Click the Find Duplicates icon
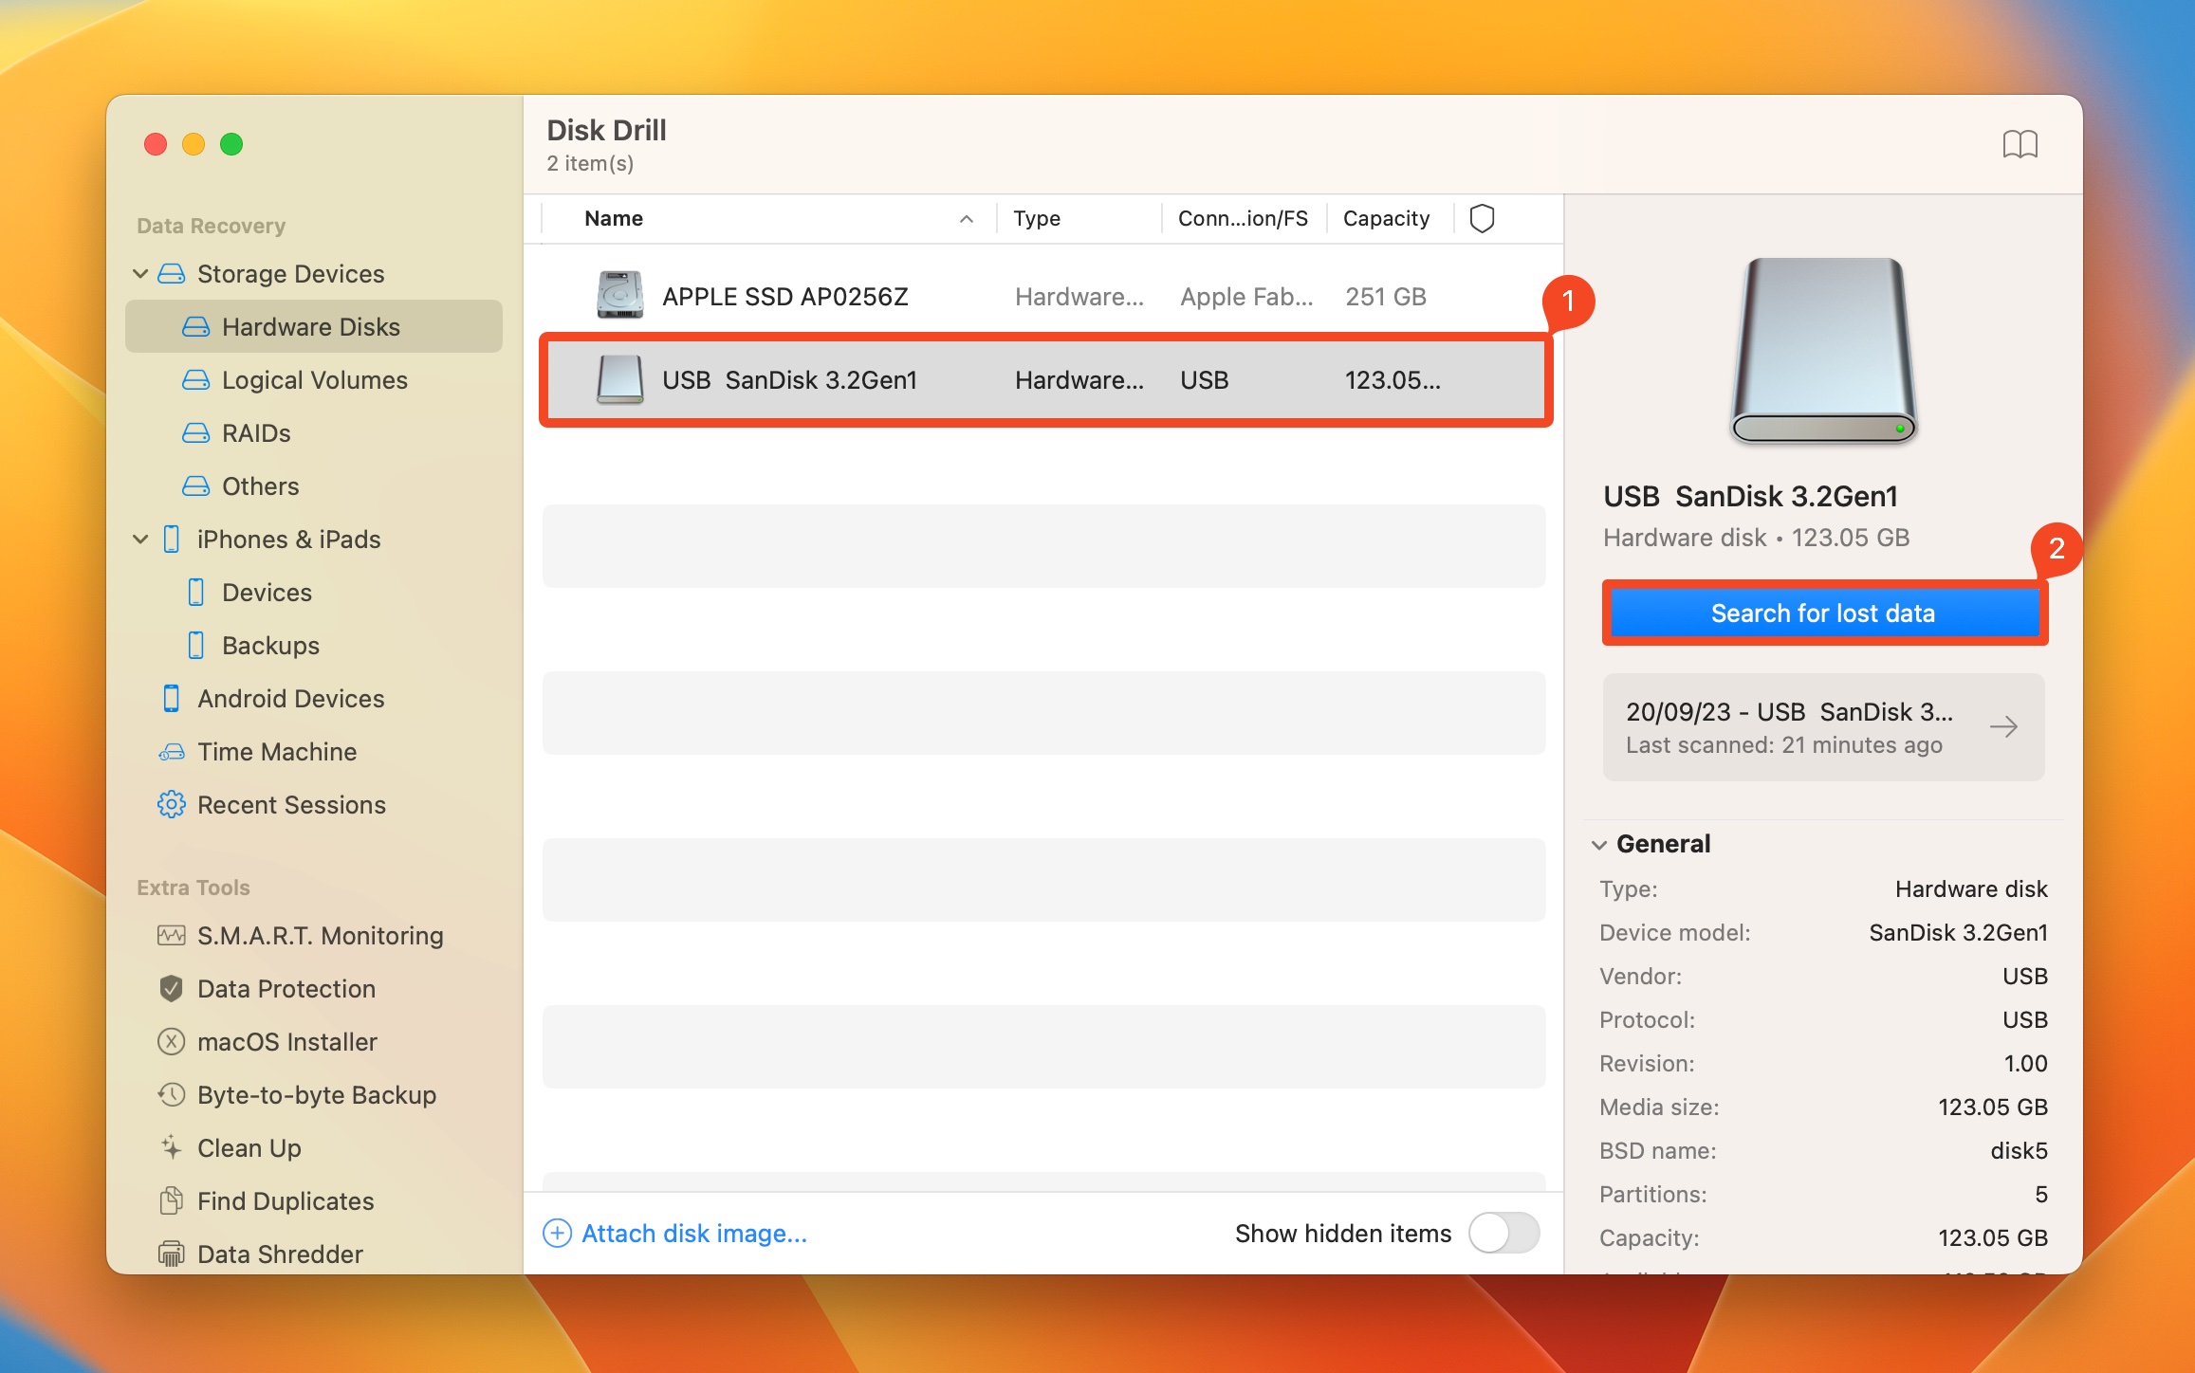 pyautogui.click(x=170, y=1199)
